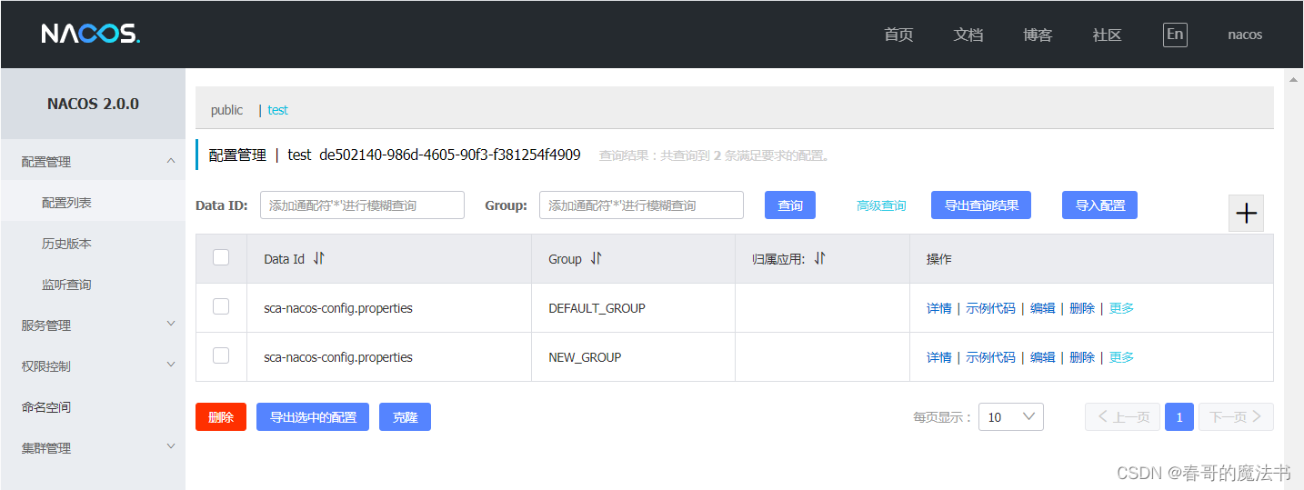Click the scrollbar up arrow

(x=1292, y=80)
